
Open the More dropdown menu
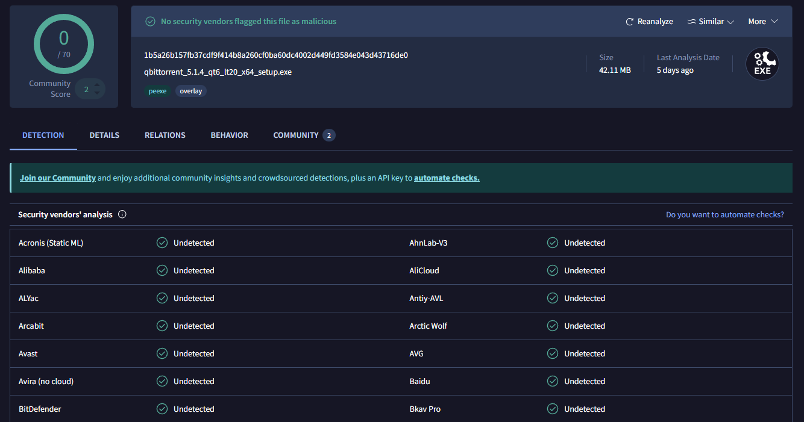[762, 22]
